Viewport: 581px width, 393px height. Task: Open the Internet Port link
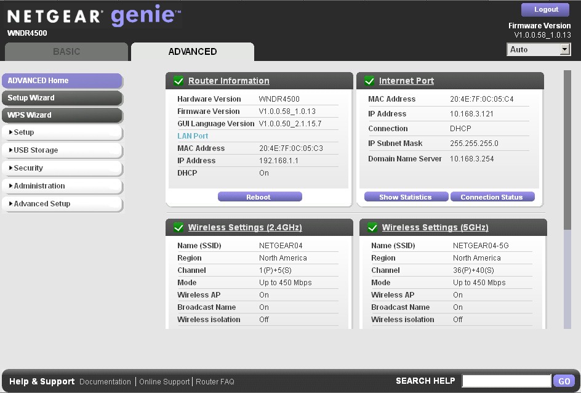click(x=406, y=81)
